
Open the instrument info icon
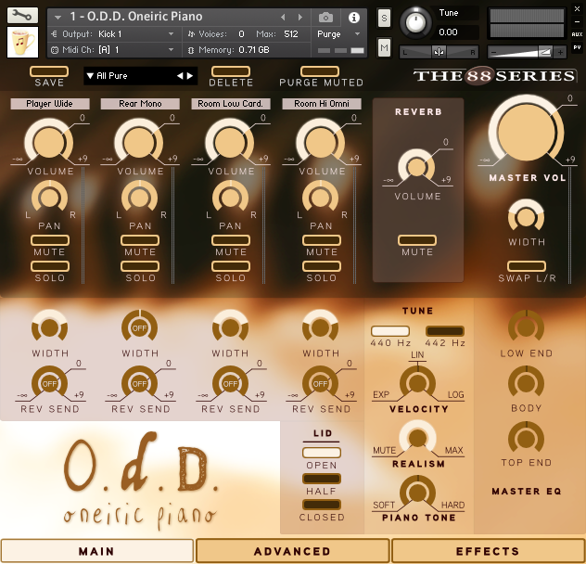click(353, 17)
